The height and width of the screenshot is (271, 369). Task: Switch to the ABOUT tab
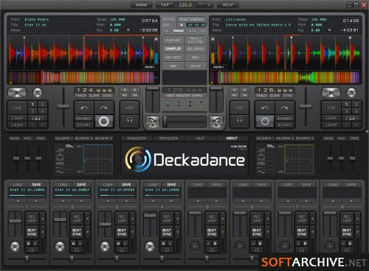(232, 138)
